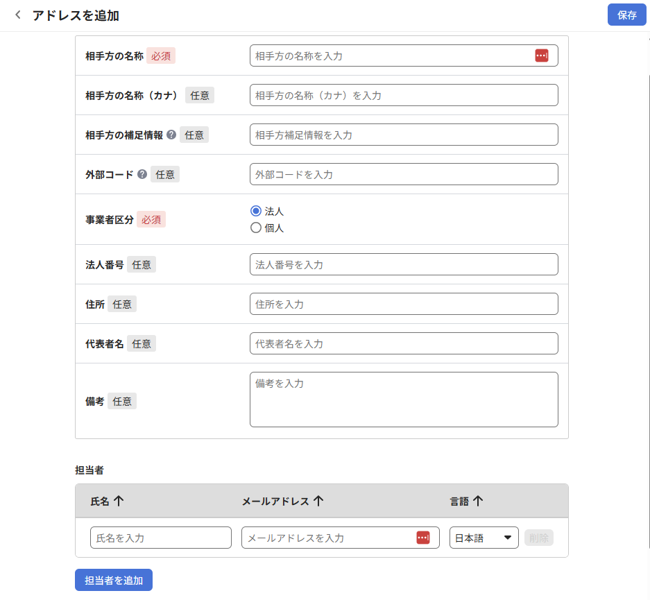The width and height of the screenshot is (650, 600).
Task: Open the 日本語 language dropdown
Action: coord(484,538)
